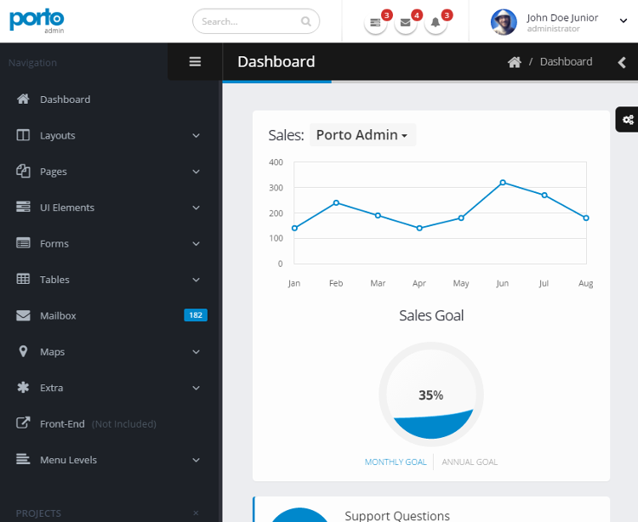Viewport: 638px width, 522px height.
Task: Click the Pages copy icon
Action: pyautogui.click(x=23, y=171)
